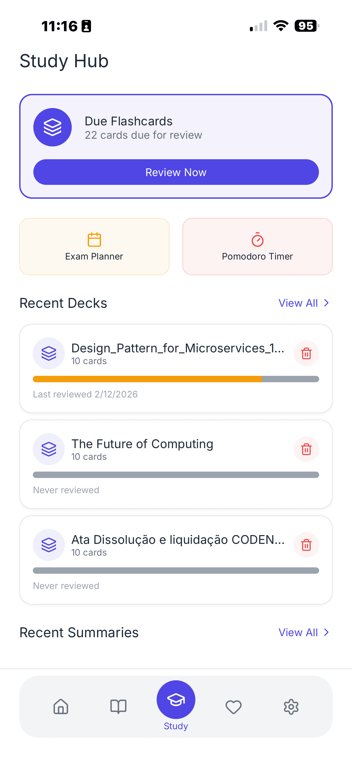Delete the Design_Pattern_for_Microservices deck via trash icon
352x765 pixels.
click(x=306, y=353)
